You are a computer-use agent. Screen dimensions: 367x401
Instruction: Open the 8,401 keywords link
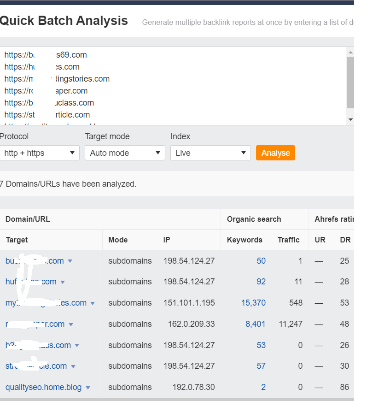(x=255, y=324)
